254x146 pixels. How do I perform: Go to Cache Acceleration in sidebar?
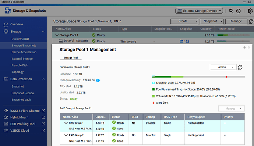(24, 52)
